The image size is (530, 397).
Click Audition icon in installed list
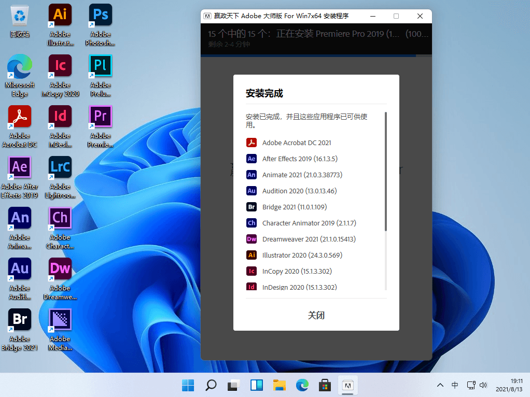[x=251, y=191]
